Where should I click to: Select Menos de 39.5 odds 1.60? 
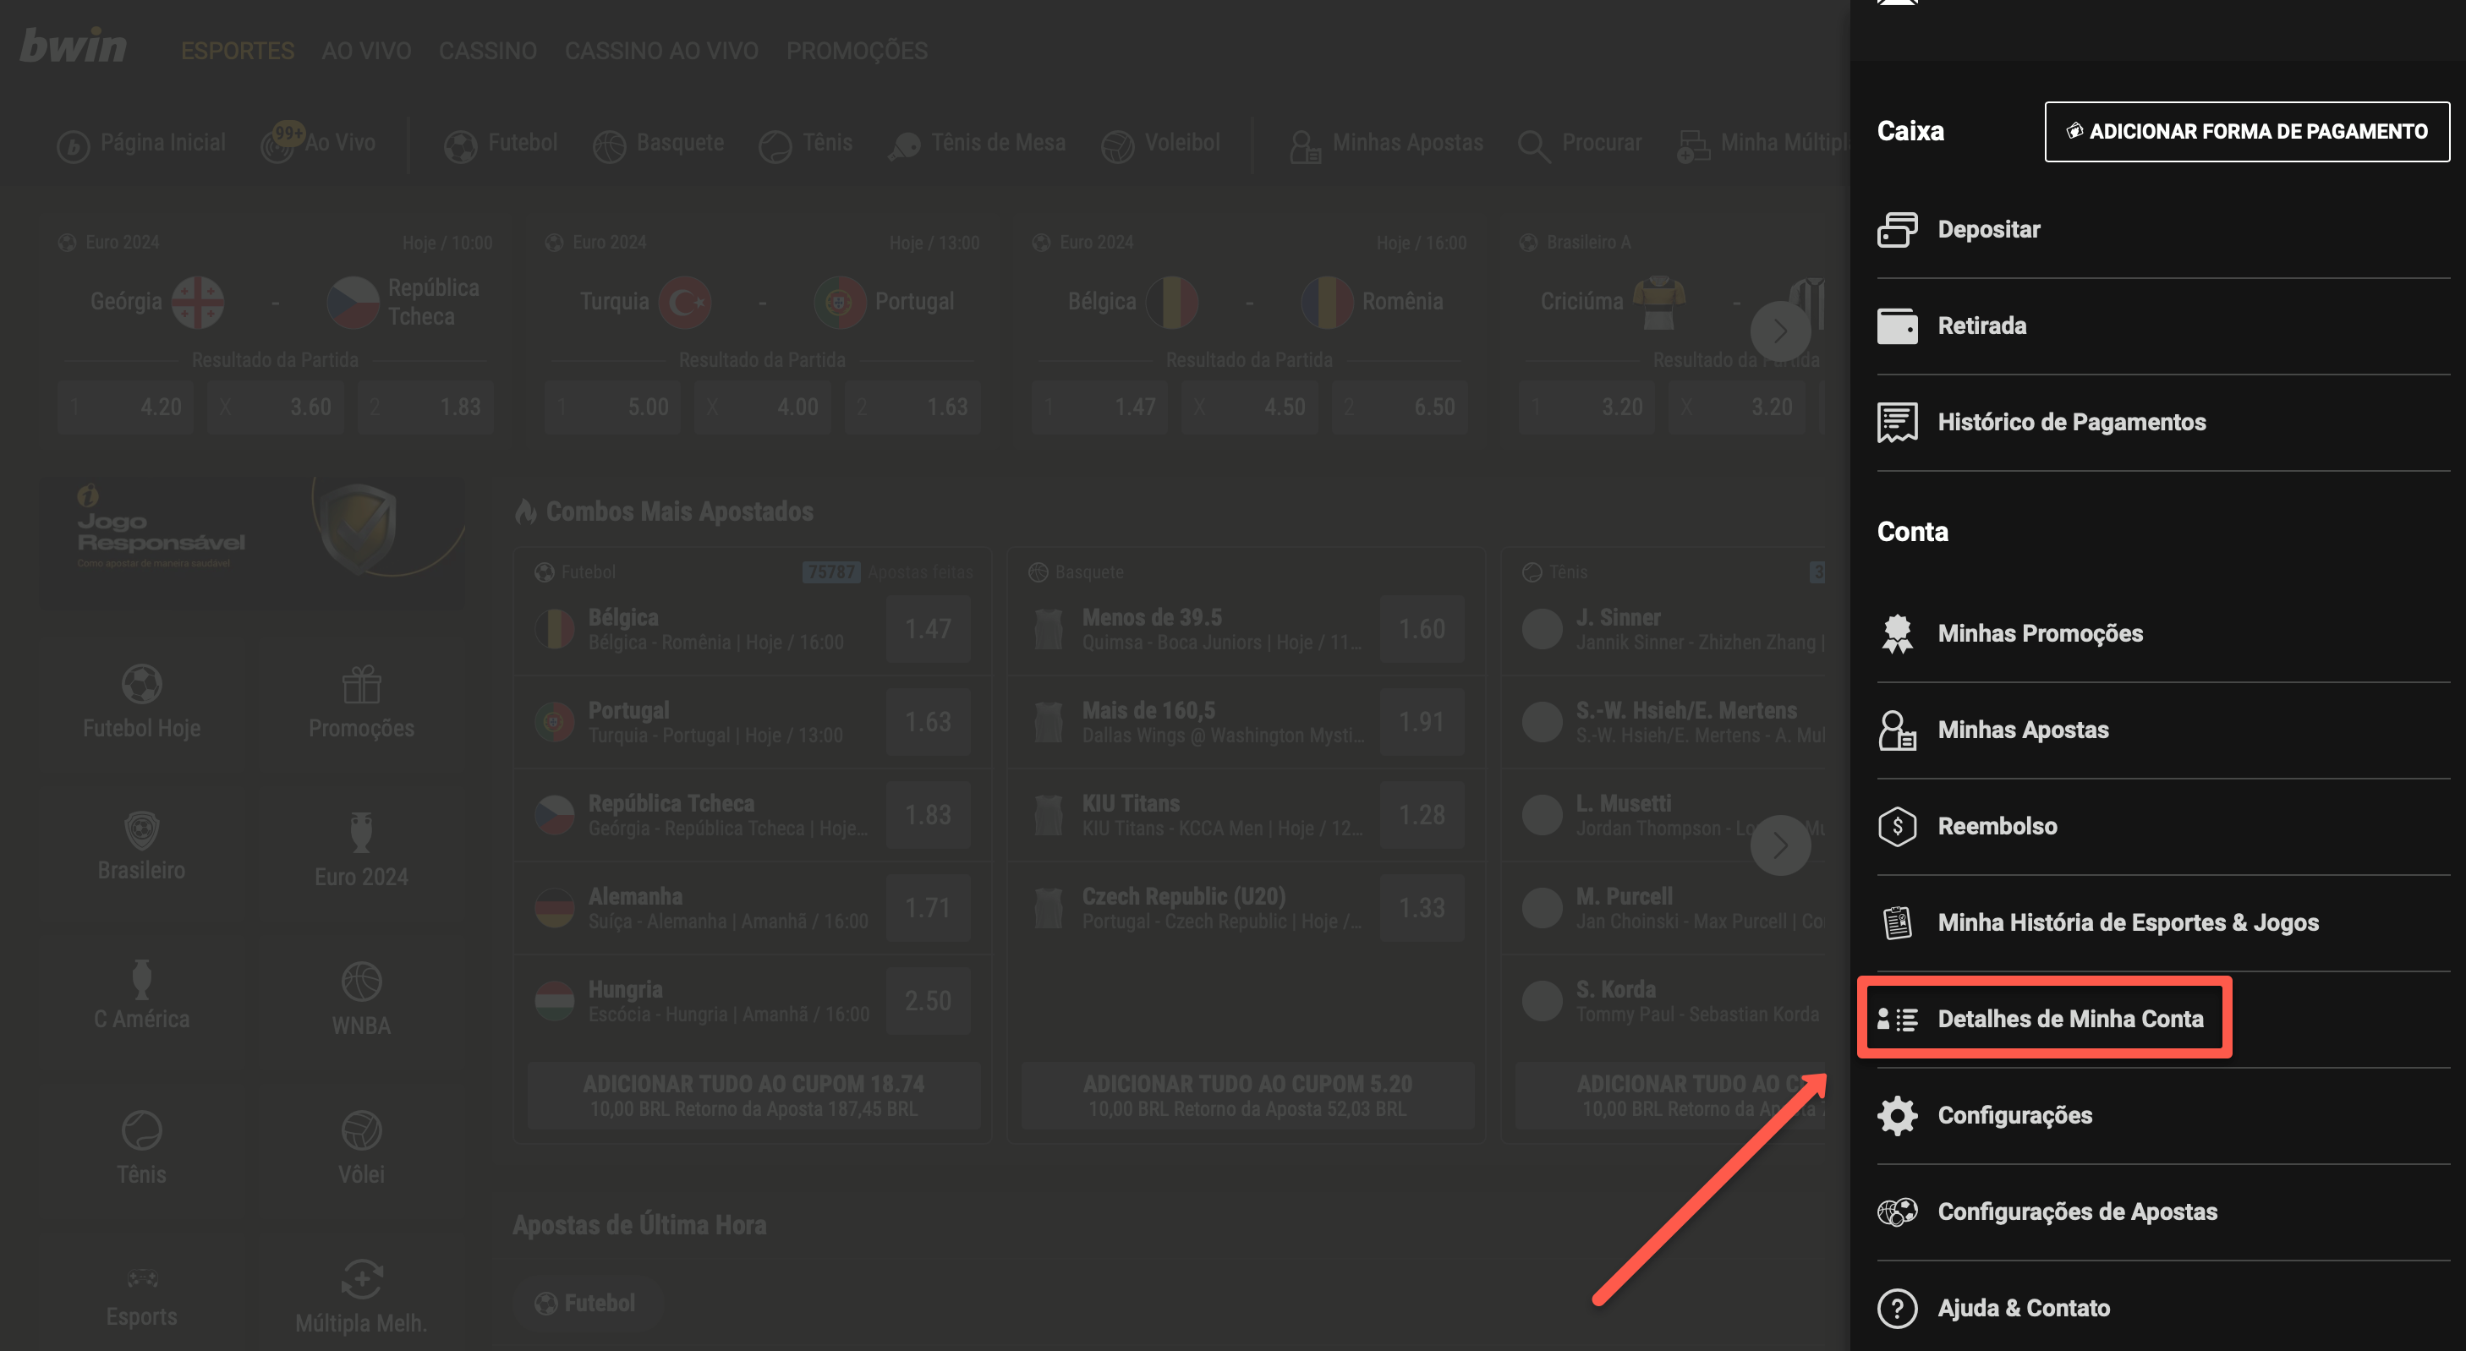[1422, 629]
